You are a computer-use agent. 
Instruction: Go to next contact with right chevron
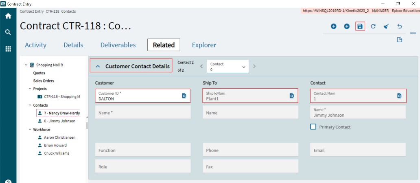[x=254, y=66]
